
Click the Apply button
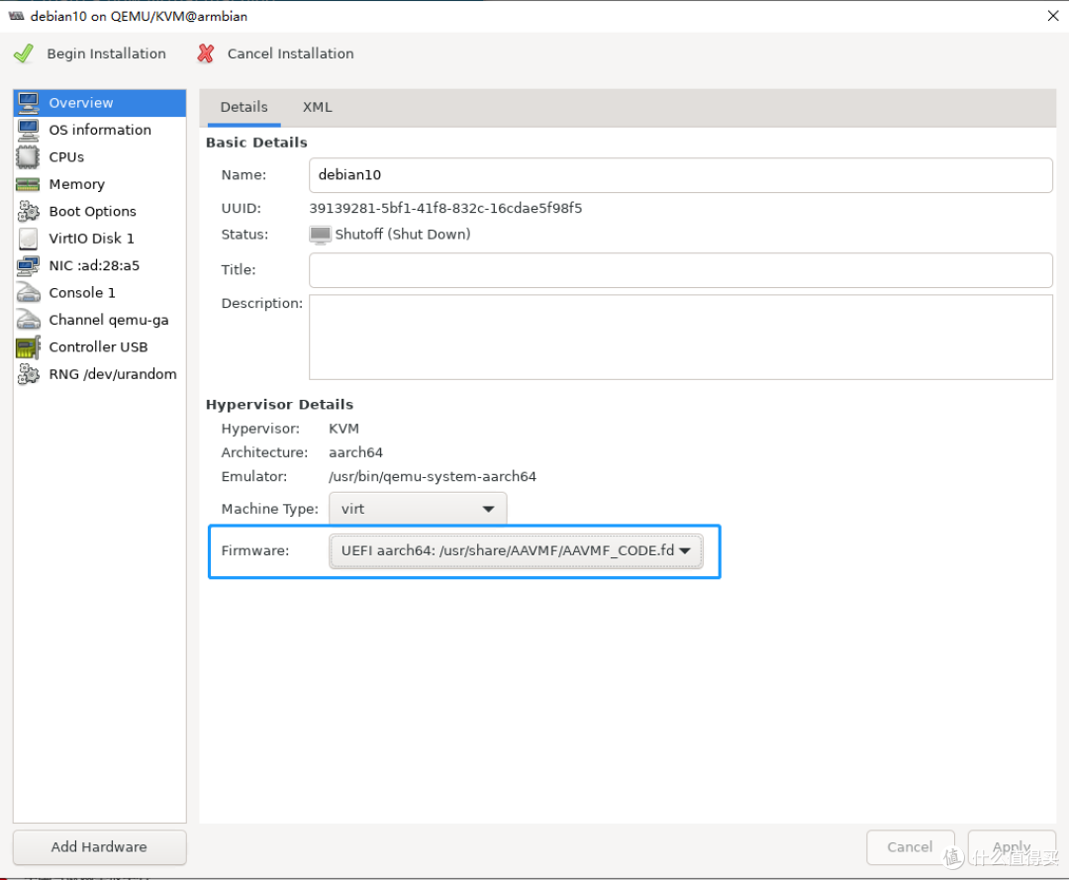1012,847
